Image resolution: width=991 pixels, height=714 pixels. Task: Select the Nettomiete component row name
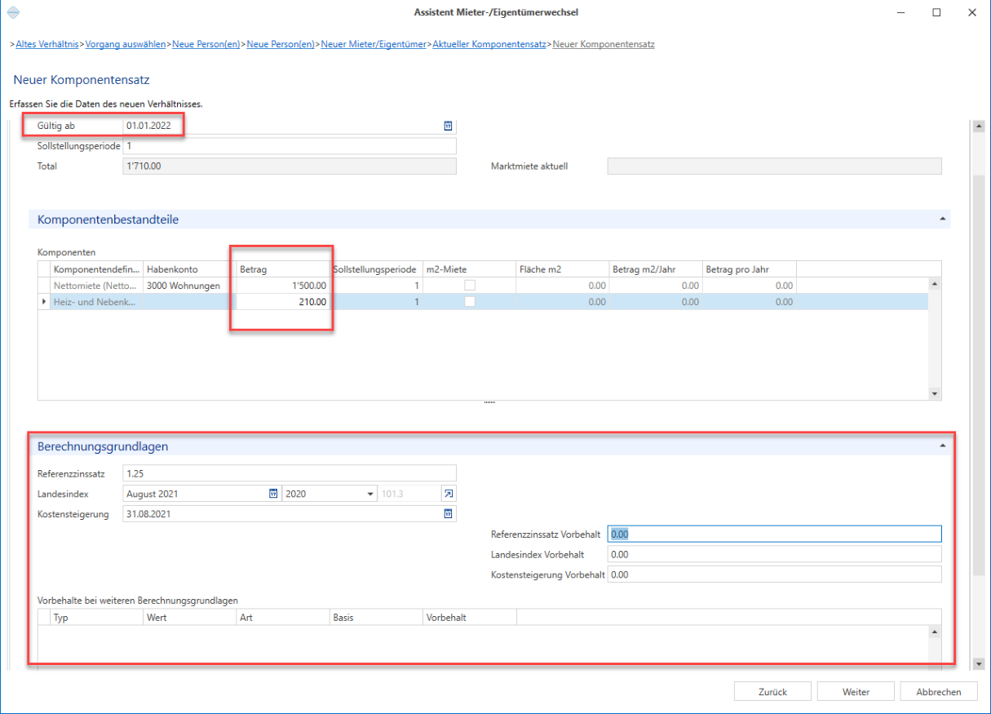point(96,286)
